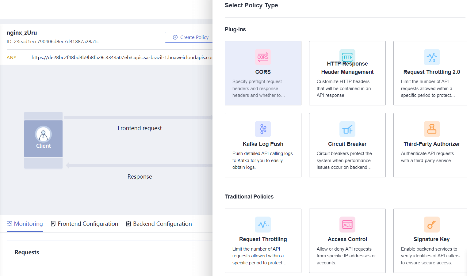Open the Backend Configuration tab
The height and width of the screenshot is (276, 467).
[x=159, y=224]
